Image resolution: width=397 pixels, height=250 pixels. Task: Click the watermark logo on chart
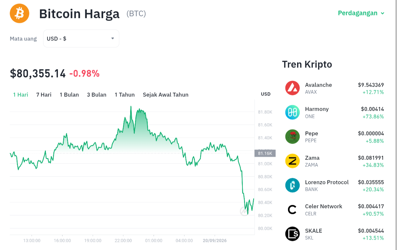pyautogui.click(x=244, y=212)
